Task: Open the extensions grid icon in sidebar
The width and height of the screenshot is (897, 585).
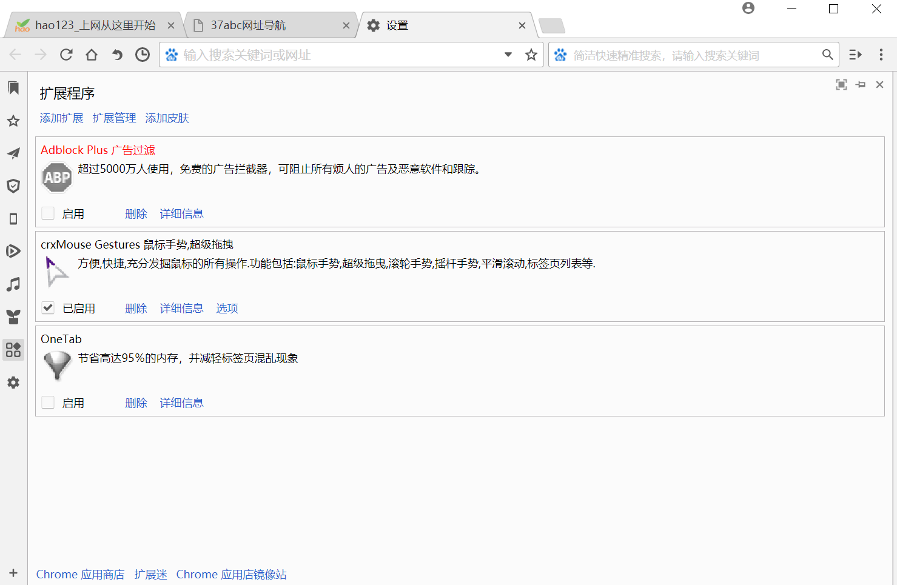Action: pyautogui.click(x=13, y=349)
